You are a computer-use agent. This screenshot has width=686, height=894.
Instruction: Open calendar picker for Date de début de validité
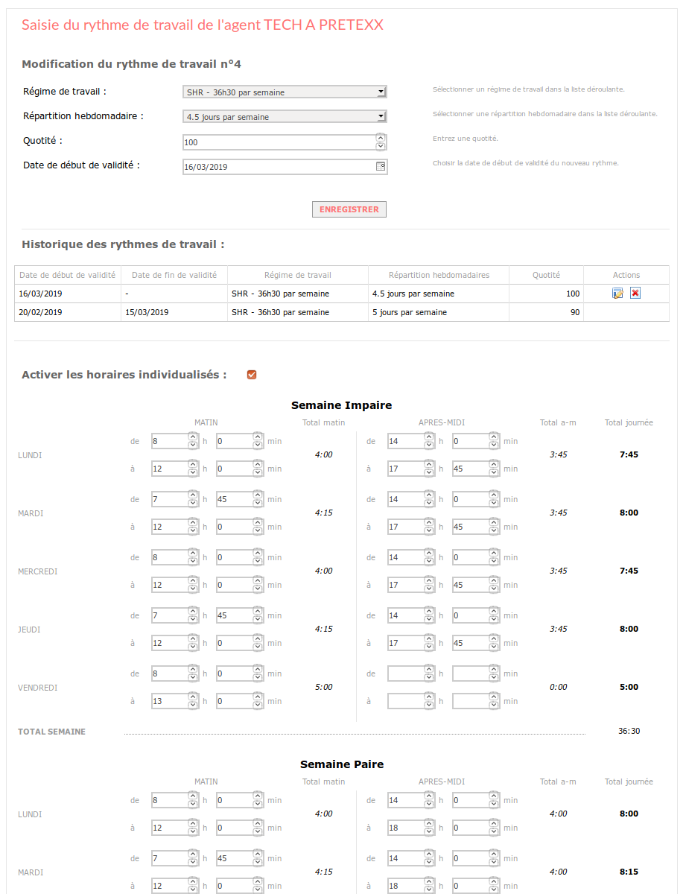[381, 166]
